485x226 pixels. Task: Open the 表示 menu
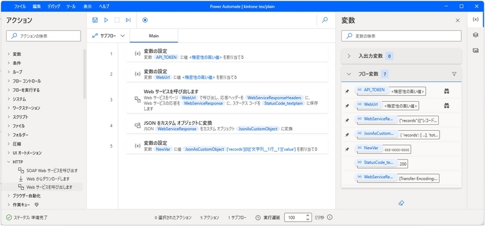(x=87, y=6)
